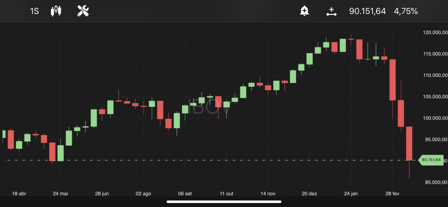Select the 85.000,00 axis label
This screenshot has width=448, height=207.
[435, 182]
